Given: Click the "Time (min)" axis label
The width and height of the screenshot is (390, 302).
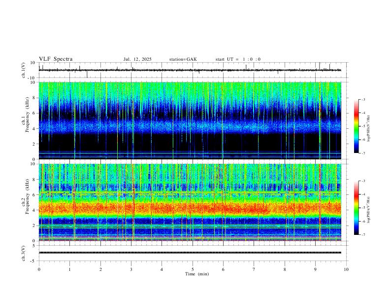Looking at the screenshot, I should [197, 274].
